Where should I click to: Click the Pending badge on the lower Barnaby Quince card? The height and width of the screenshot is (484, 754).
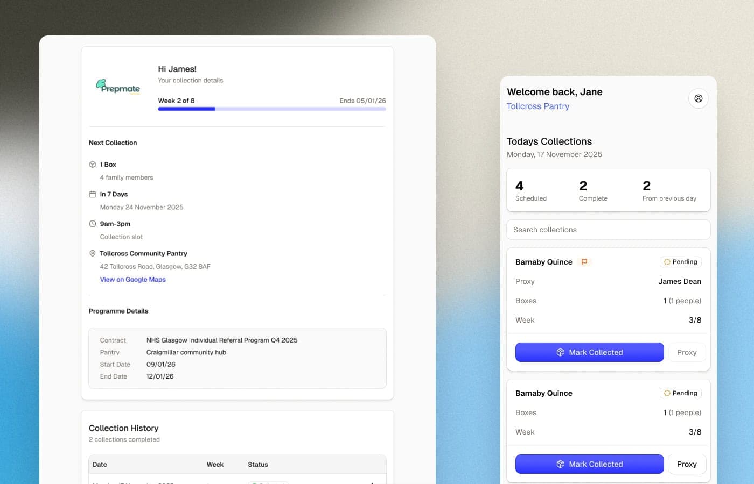click(x=681, y=393)
